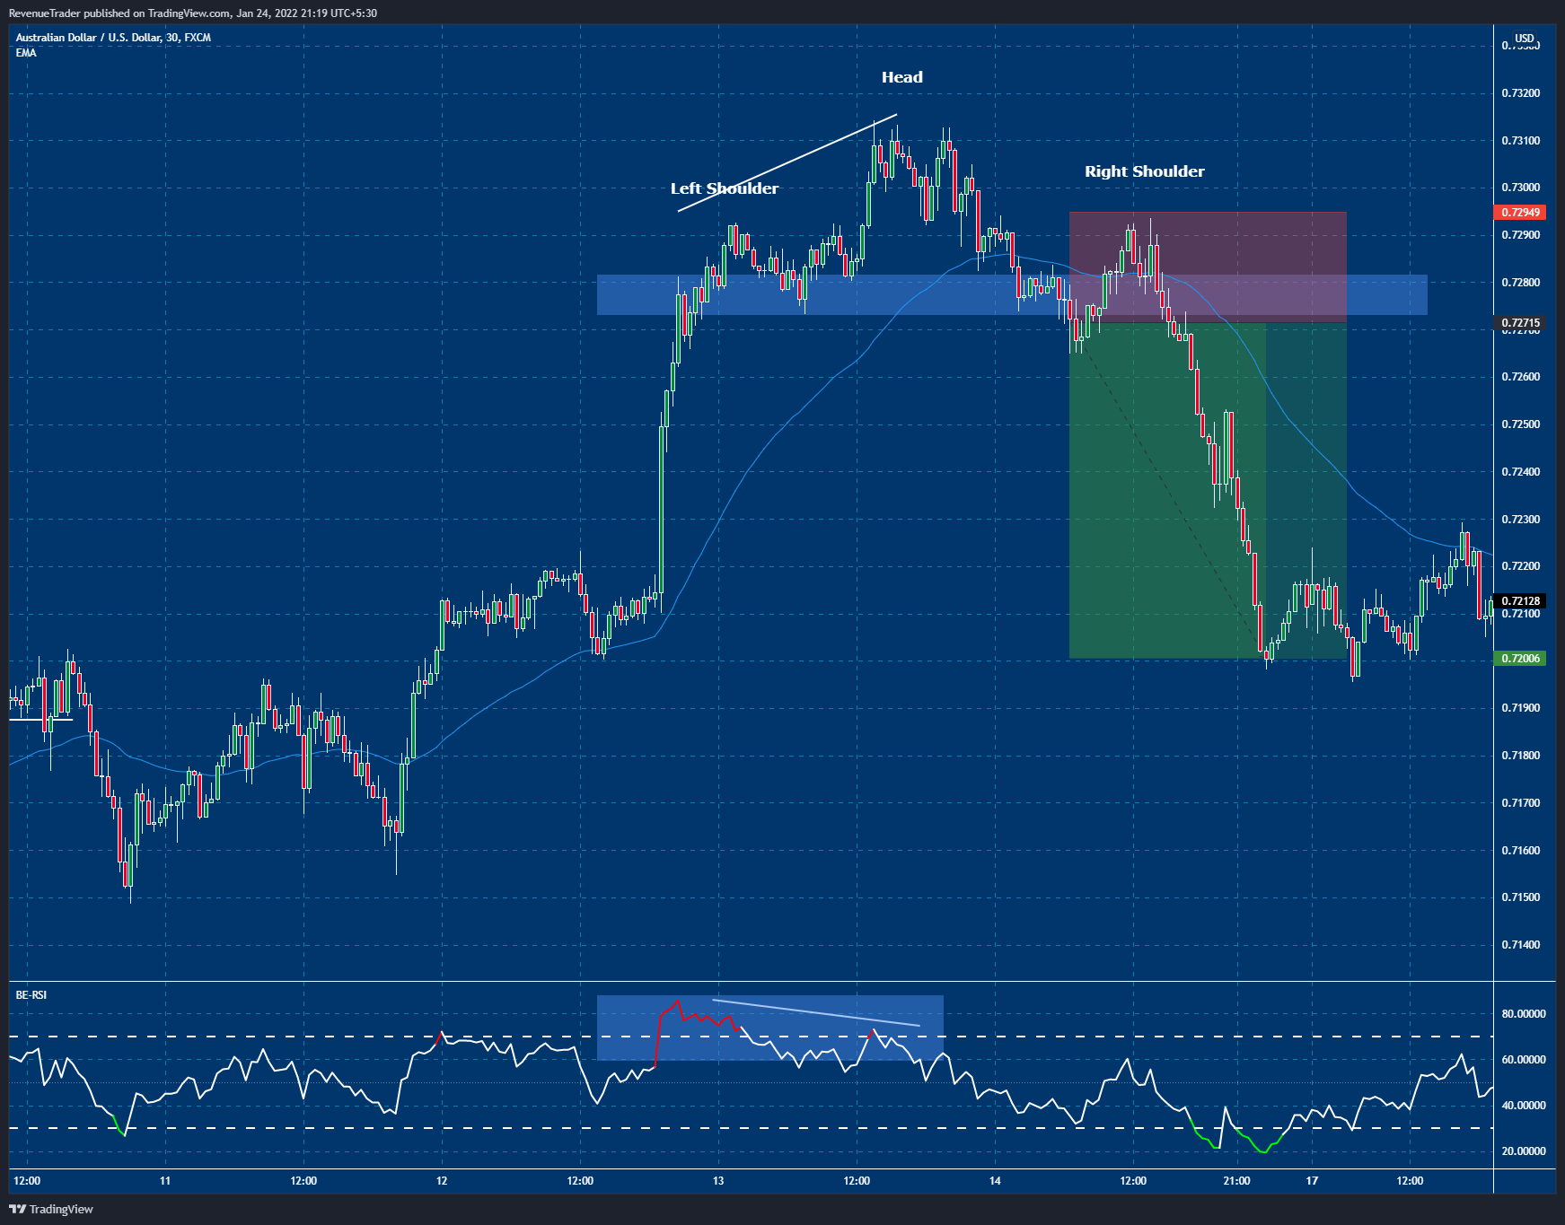1565x1225 pixels.
Task: Click the 80.00000 RSI axis value
Action: 1524,1014
